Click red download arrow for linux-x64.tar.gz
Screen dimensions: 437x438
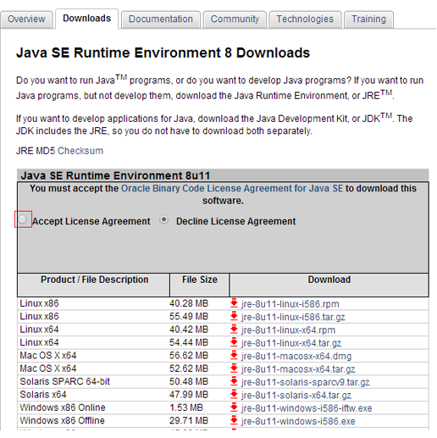click(x=234, y=342)
